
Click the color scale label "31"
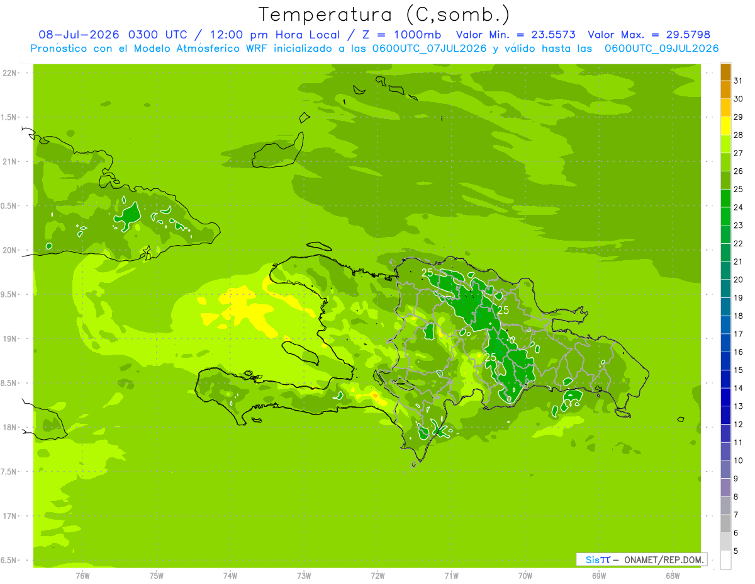(739, 81)
